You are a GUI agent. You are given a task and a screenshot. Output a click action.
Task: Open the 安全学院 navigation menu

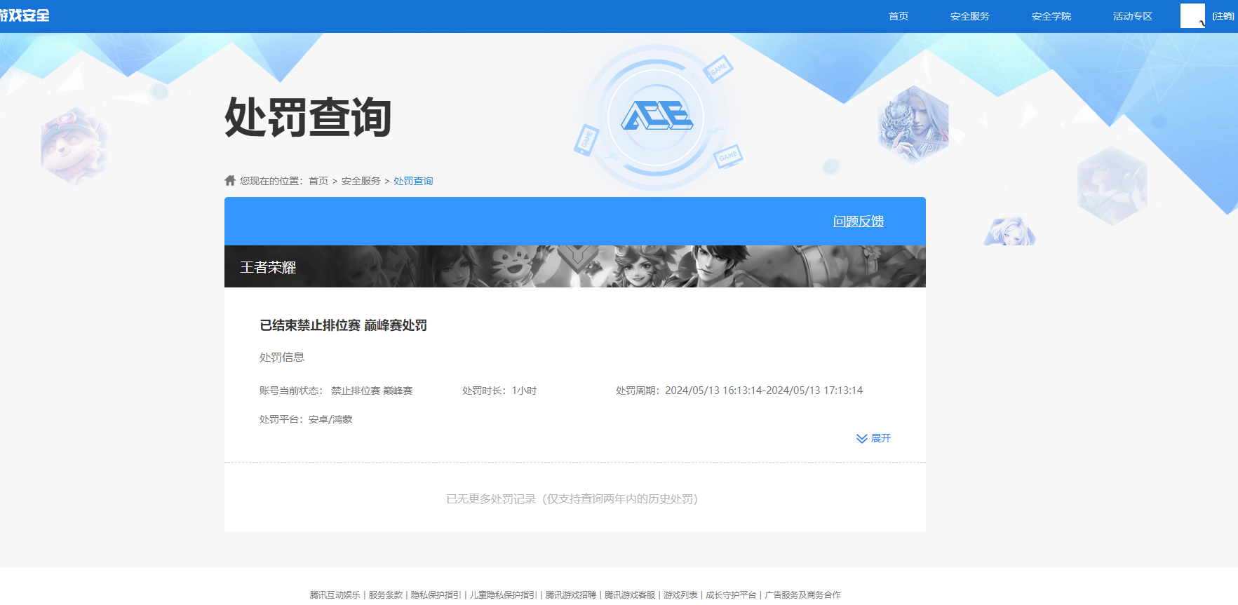(x=1051, y=16)
